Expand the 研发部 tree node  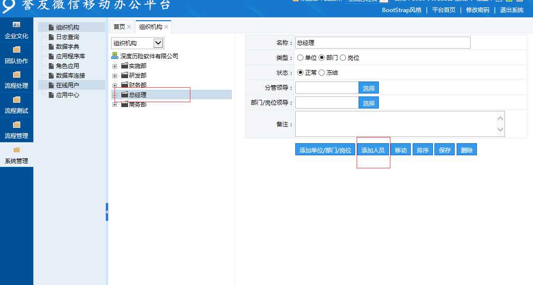pyautogui.click(x=115, y=76)
